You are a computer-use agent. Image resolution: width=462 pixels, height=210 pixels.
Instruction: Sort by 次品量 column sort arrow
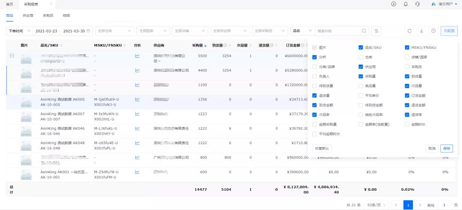(x=250, y=46)
